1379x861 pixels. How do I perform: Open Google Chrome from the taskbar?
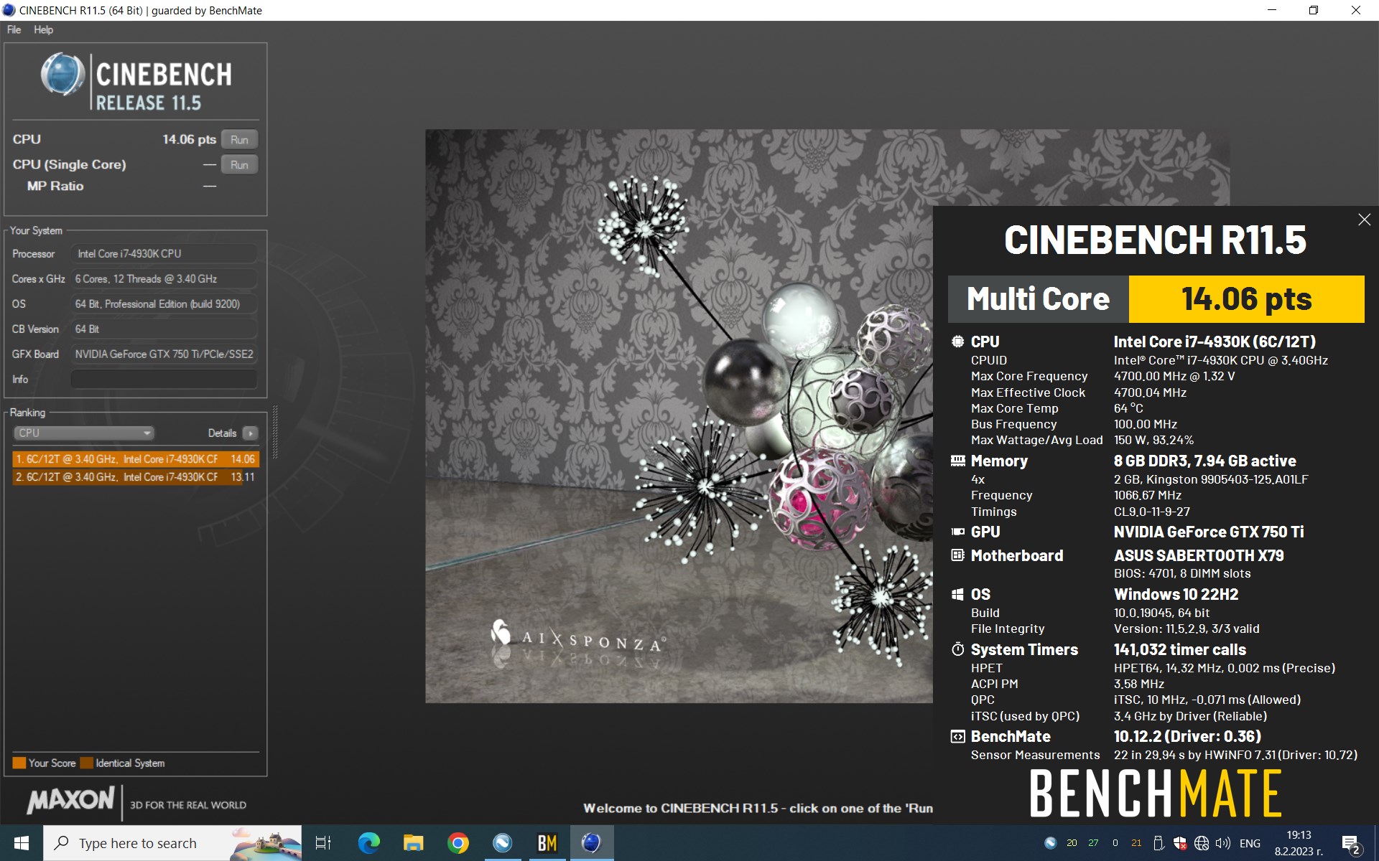tap(458, 843)
